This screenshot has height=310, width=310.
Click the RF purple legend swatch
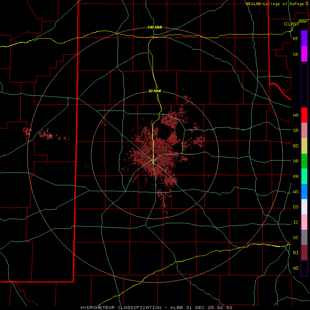pos(304,39)
